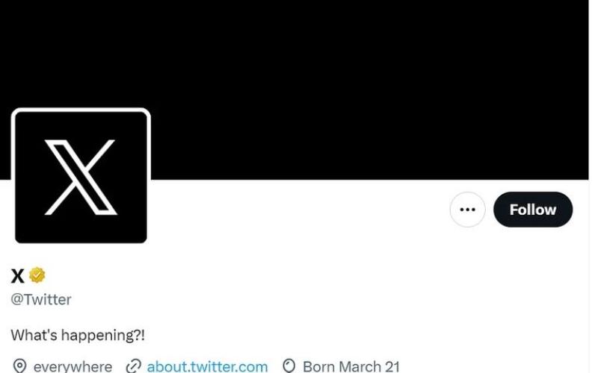Select the white X glyph in avatar
The image size is (598, 373).
tap(81, 178)
